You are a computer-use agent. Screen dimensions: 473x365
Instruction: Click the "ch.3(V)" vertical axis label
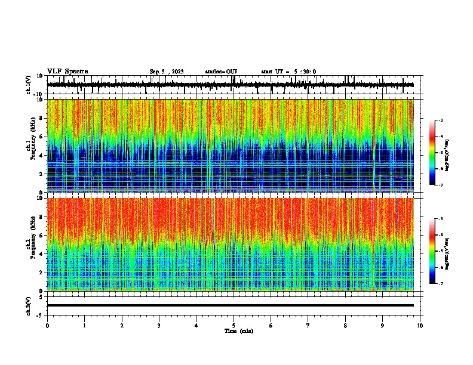[29, 306]
